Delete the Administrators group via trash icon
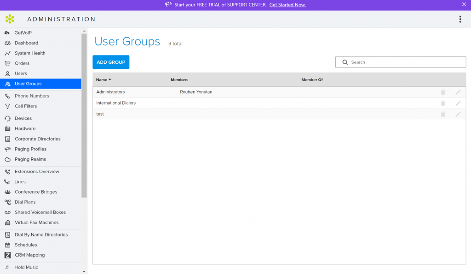This screenshot has width=471, height=274. coord(443,92)
